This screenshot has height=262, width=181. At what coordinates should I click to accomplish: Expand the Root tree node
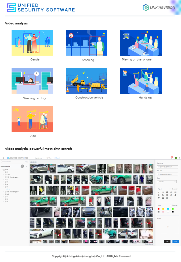[x=2, y=170]
